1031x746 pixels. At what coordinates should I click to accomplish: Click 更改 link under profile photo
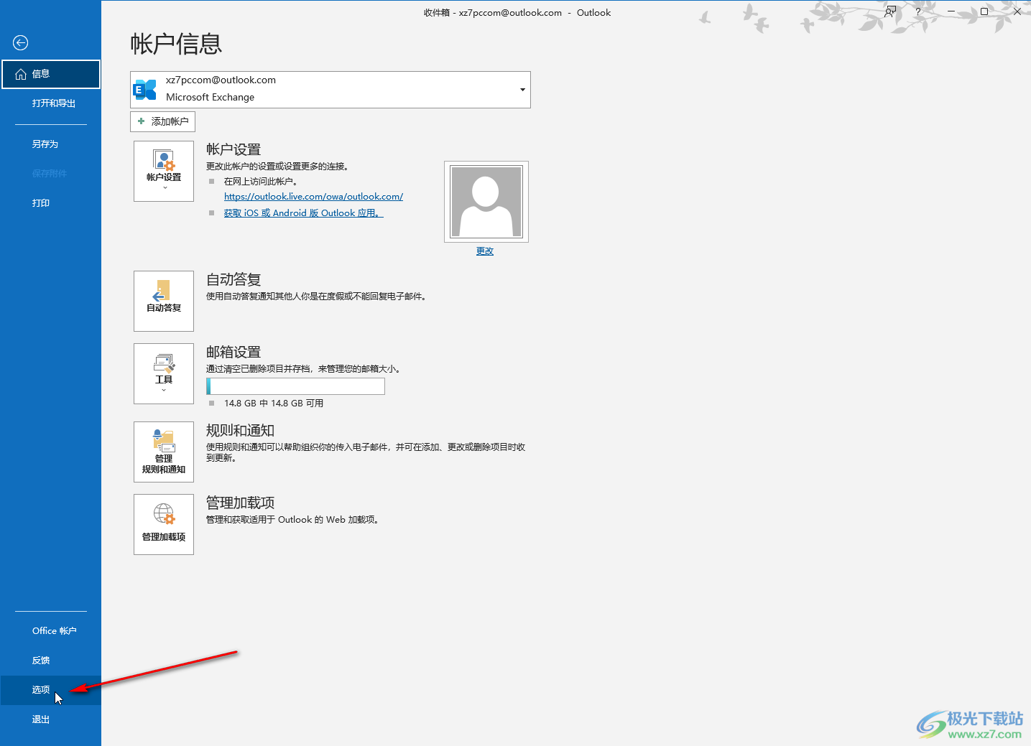click(485, 251)
